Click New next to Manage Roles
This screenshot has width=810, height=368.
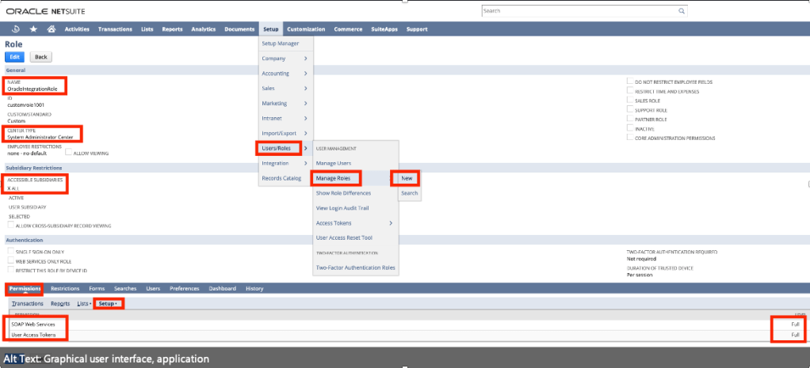408,178
